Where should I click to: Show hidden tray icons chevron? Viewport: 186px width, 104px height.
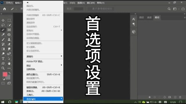click(135, 102)
